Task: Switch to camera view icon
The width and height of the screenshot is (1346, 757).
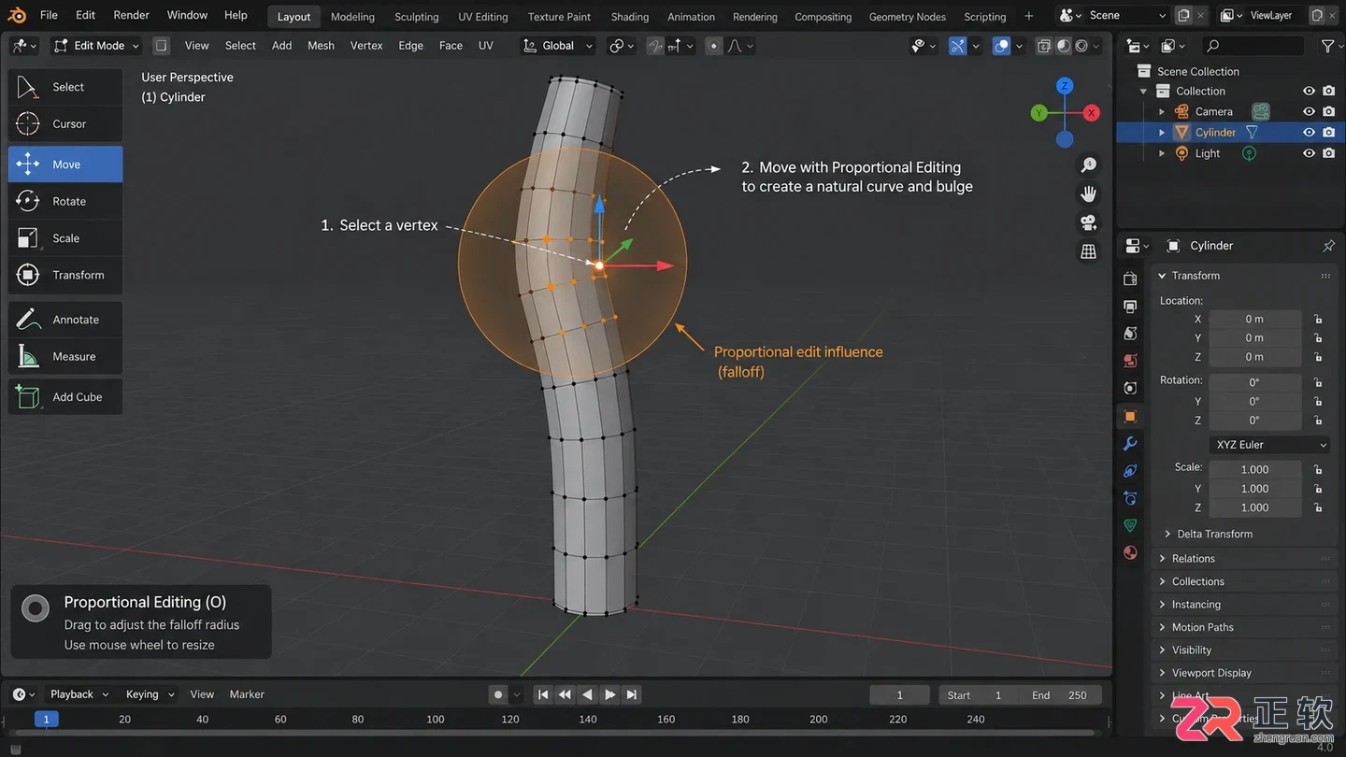Action: [x=1089, y=222]
